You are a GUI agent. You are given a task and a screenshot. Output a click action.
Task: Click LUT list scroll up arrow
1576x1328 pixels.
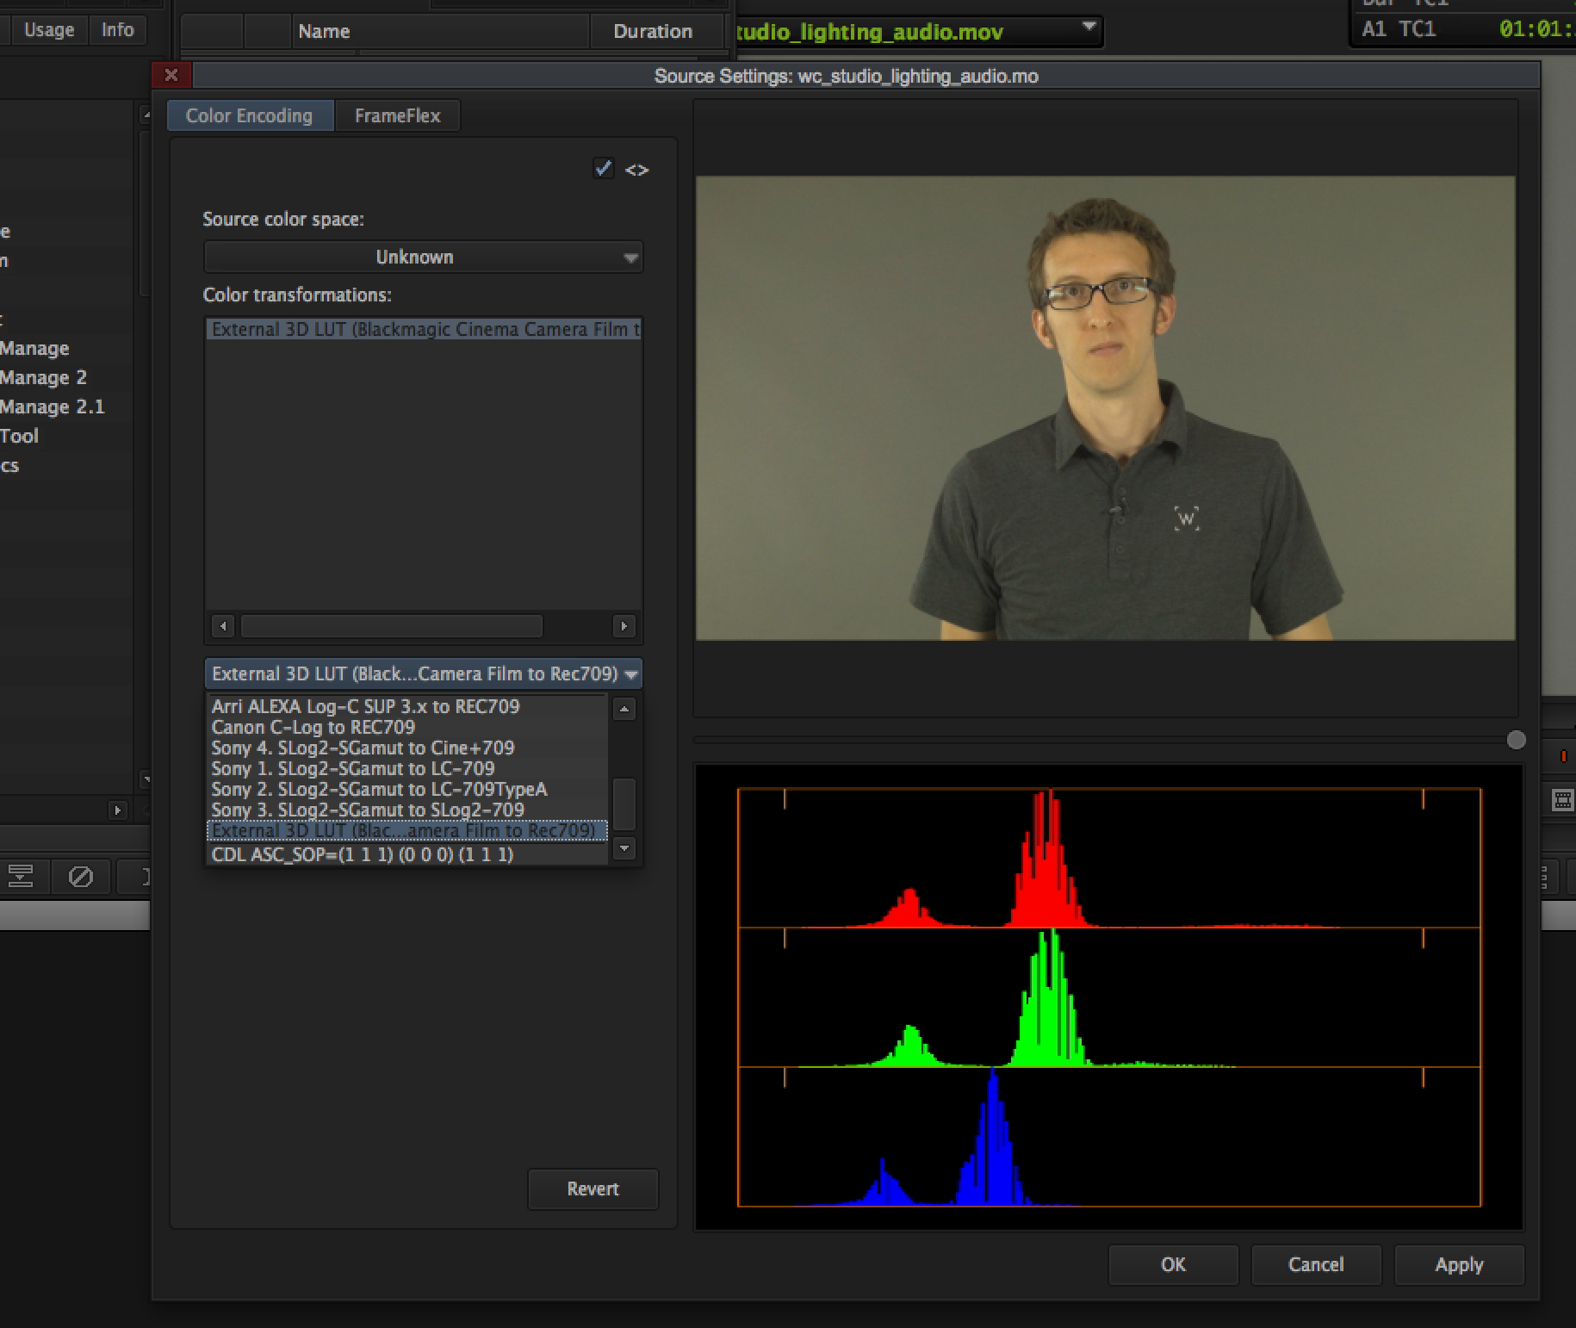(x=624, y=709)
